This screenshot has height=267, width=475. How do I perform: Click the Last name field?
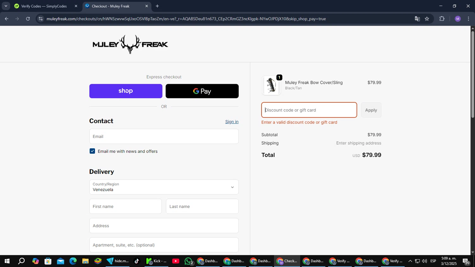pos(202,206)
